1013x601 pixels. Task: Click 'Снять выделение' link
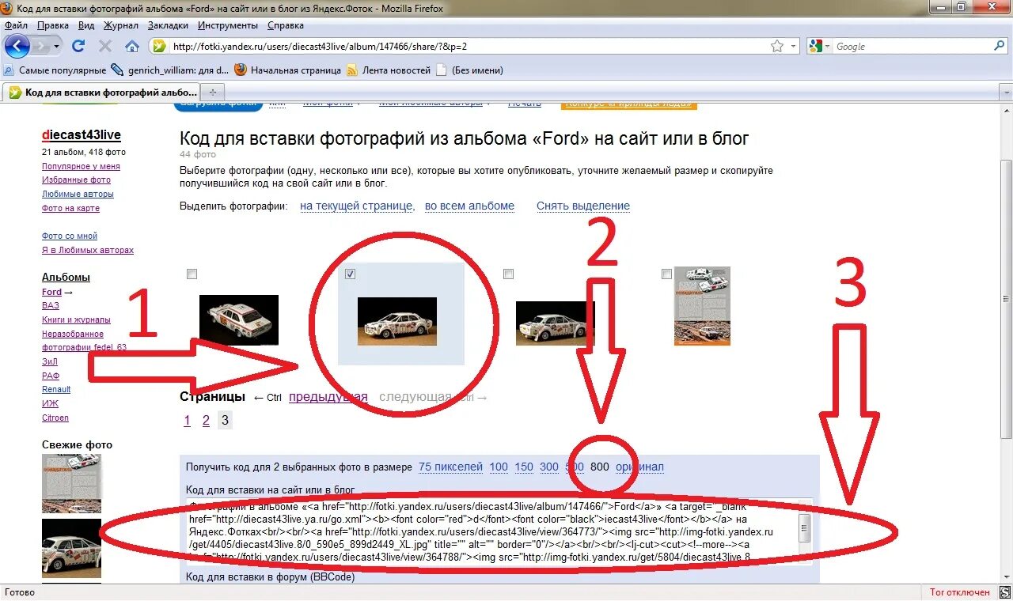click(x=583, y=206)
